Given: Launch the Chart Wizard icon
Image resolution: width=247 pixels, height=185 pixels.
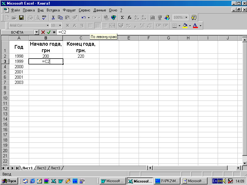Looking at the screenshot, I should 153,18.
